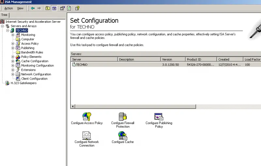261x166 pixels.
Task: Expand the Monitoring tree node
Action: coord(13,35)
